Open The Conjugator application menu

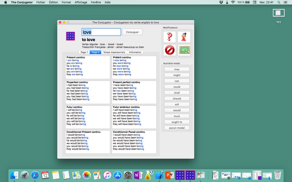tap(22, 2)
